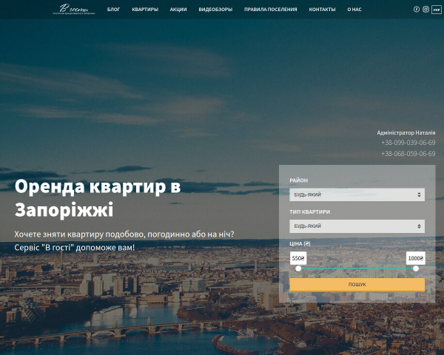Open the КВАРТИРЫ menu item
Screen dimensions: 444x355
click(145, 10)
